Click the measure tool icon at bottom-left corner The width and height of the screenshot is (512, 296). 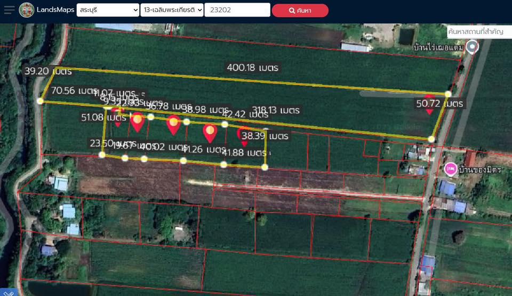[9, 292]
